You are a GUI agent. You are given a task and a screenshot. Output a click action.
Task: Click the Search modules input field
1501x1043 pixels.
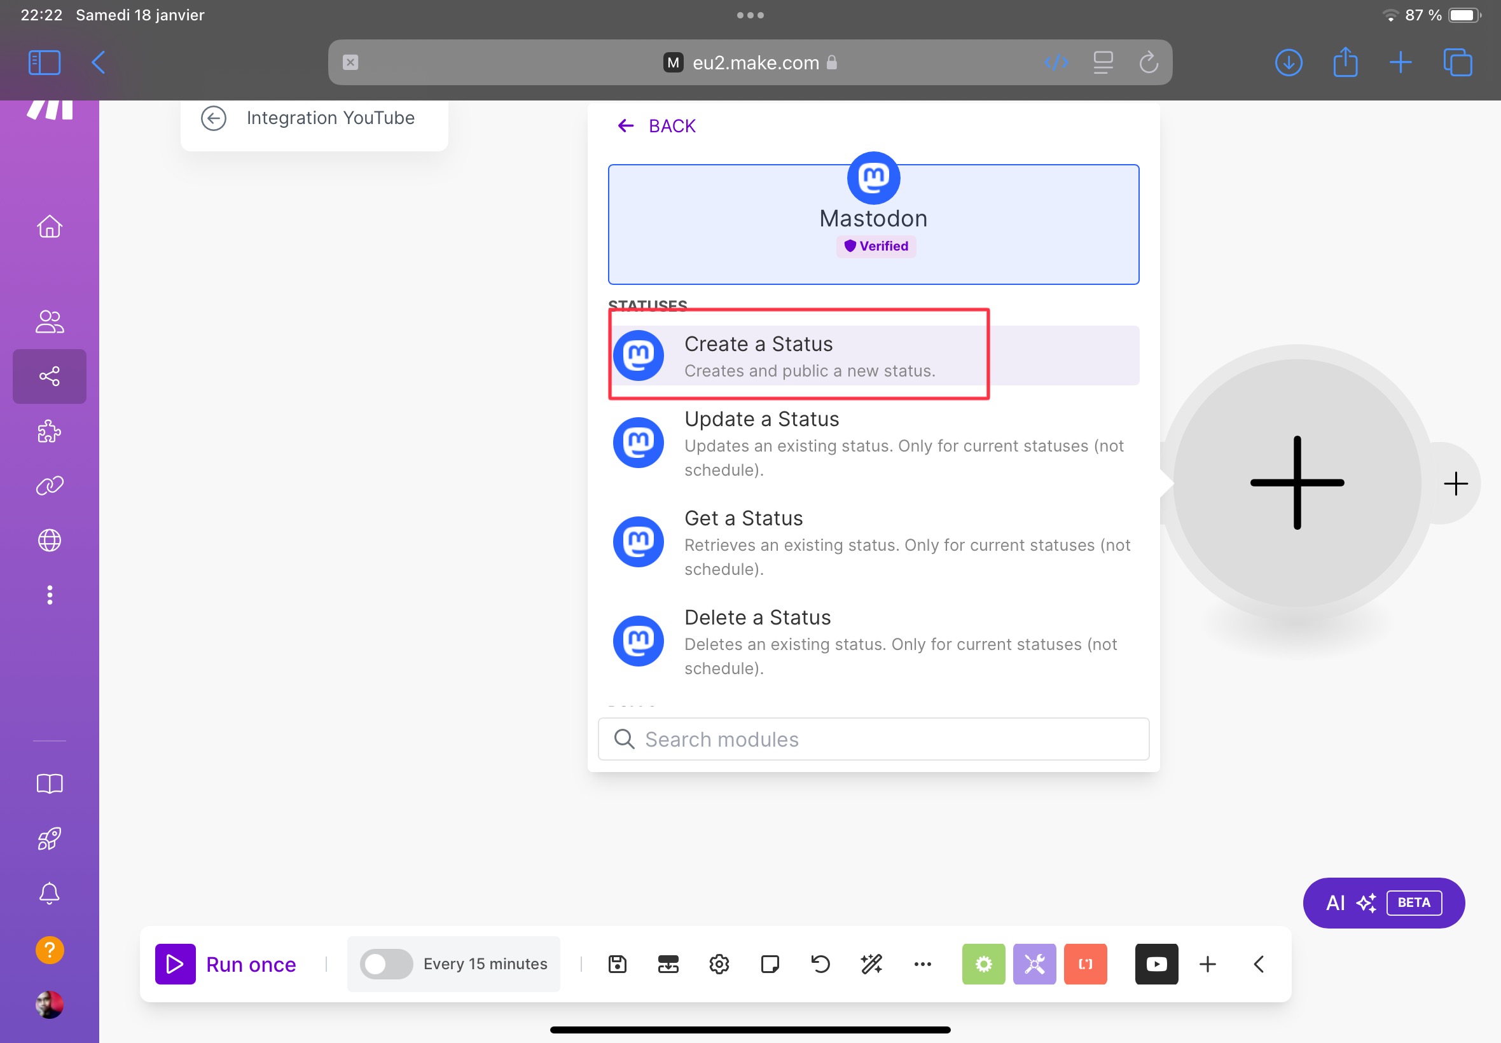pos(874,738)
